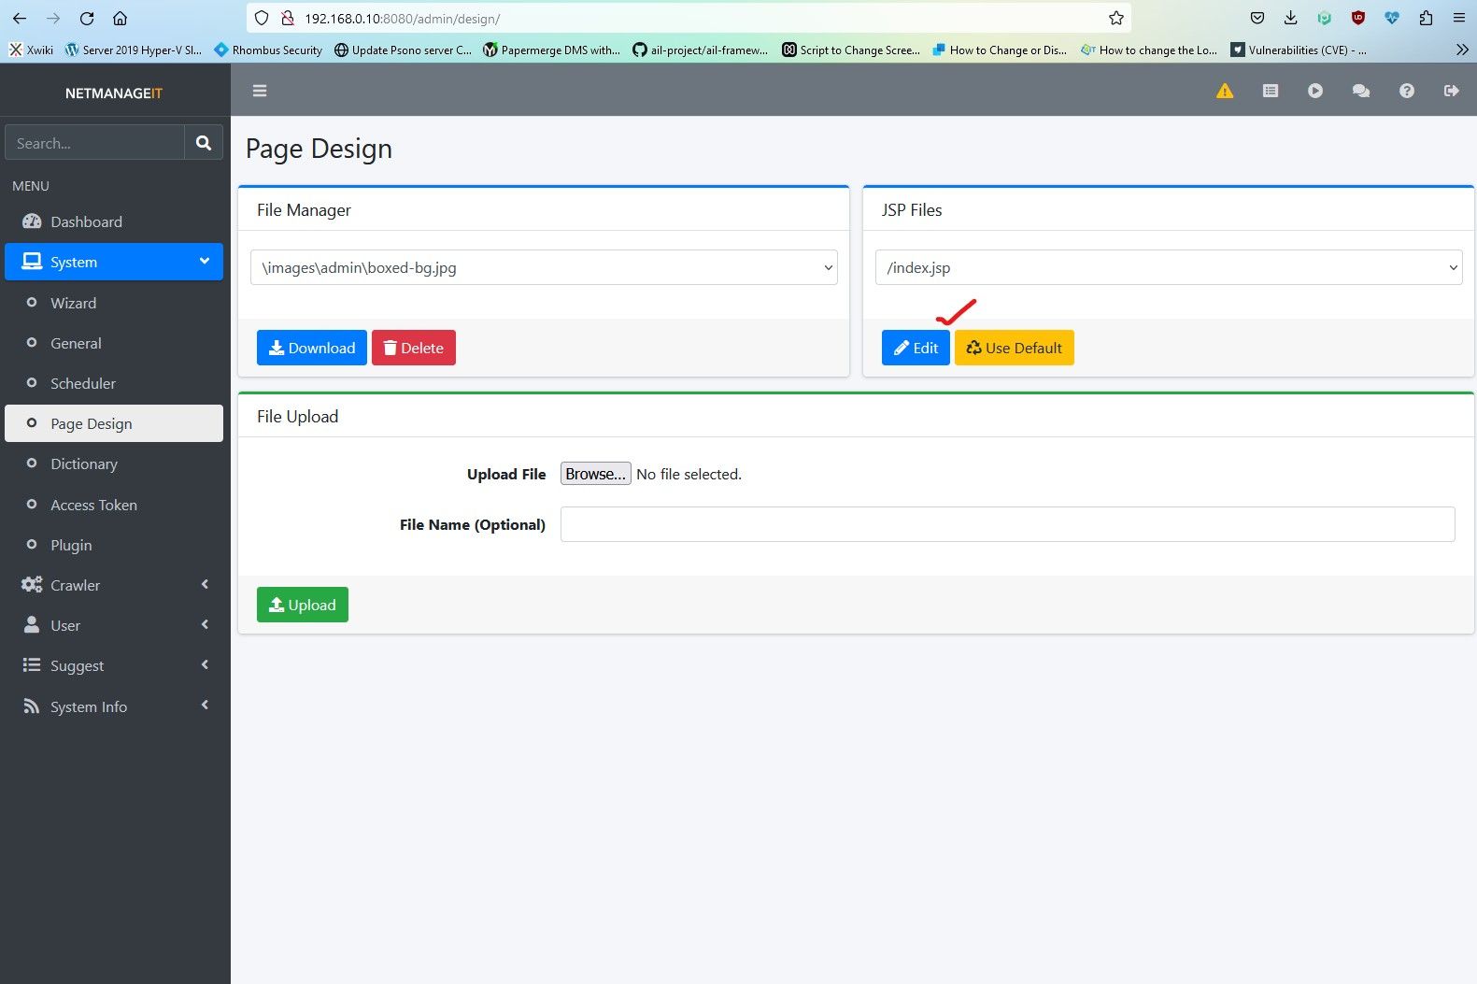Image resolution: width=1477 pixels, height=984 pixels.
Task: Click the File Name (Optional) text field
Action: coord(1007,524)
